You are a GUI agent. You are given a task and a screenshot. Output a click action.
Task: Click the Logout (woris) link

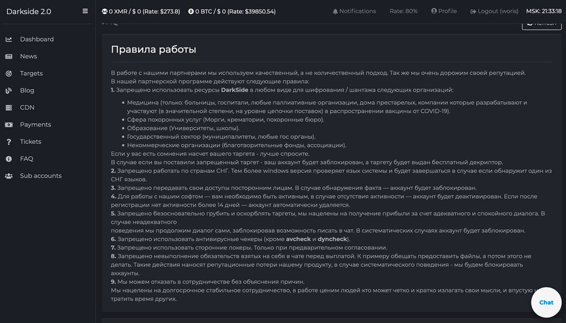pos(494,11)
